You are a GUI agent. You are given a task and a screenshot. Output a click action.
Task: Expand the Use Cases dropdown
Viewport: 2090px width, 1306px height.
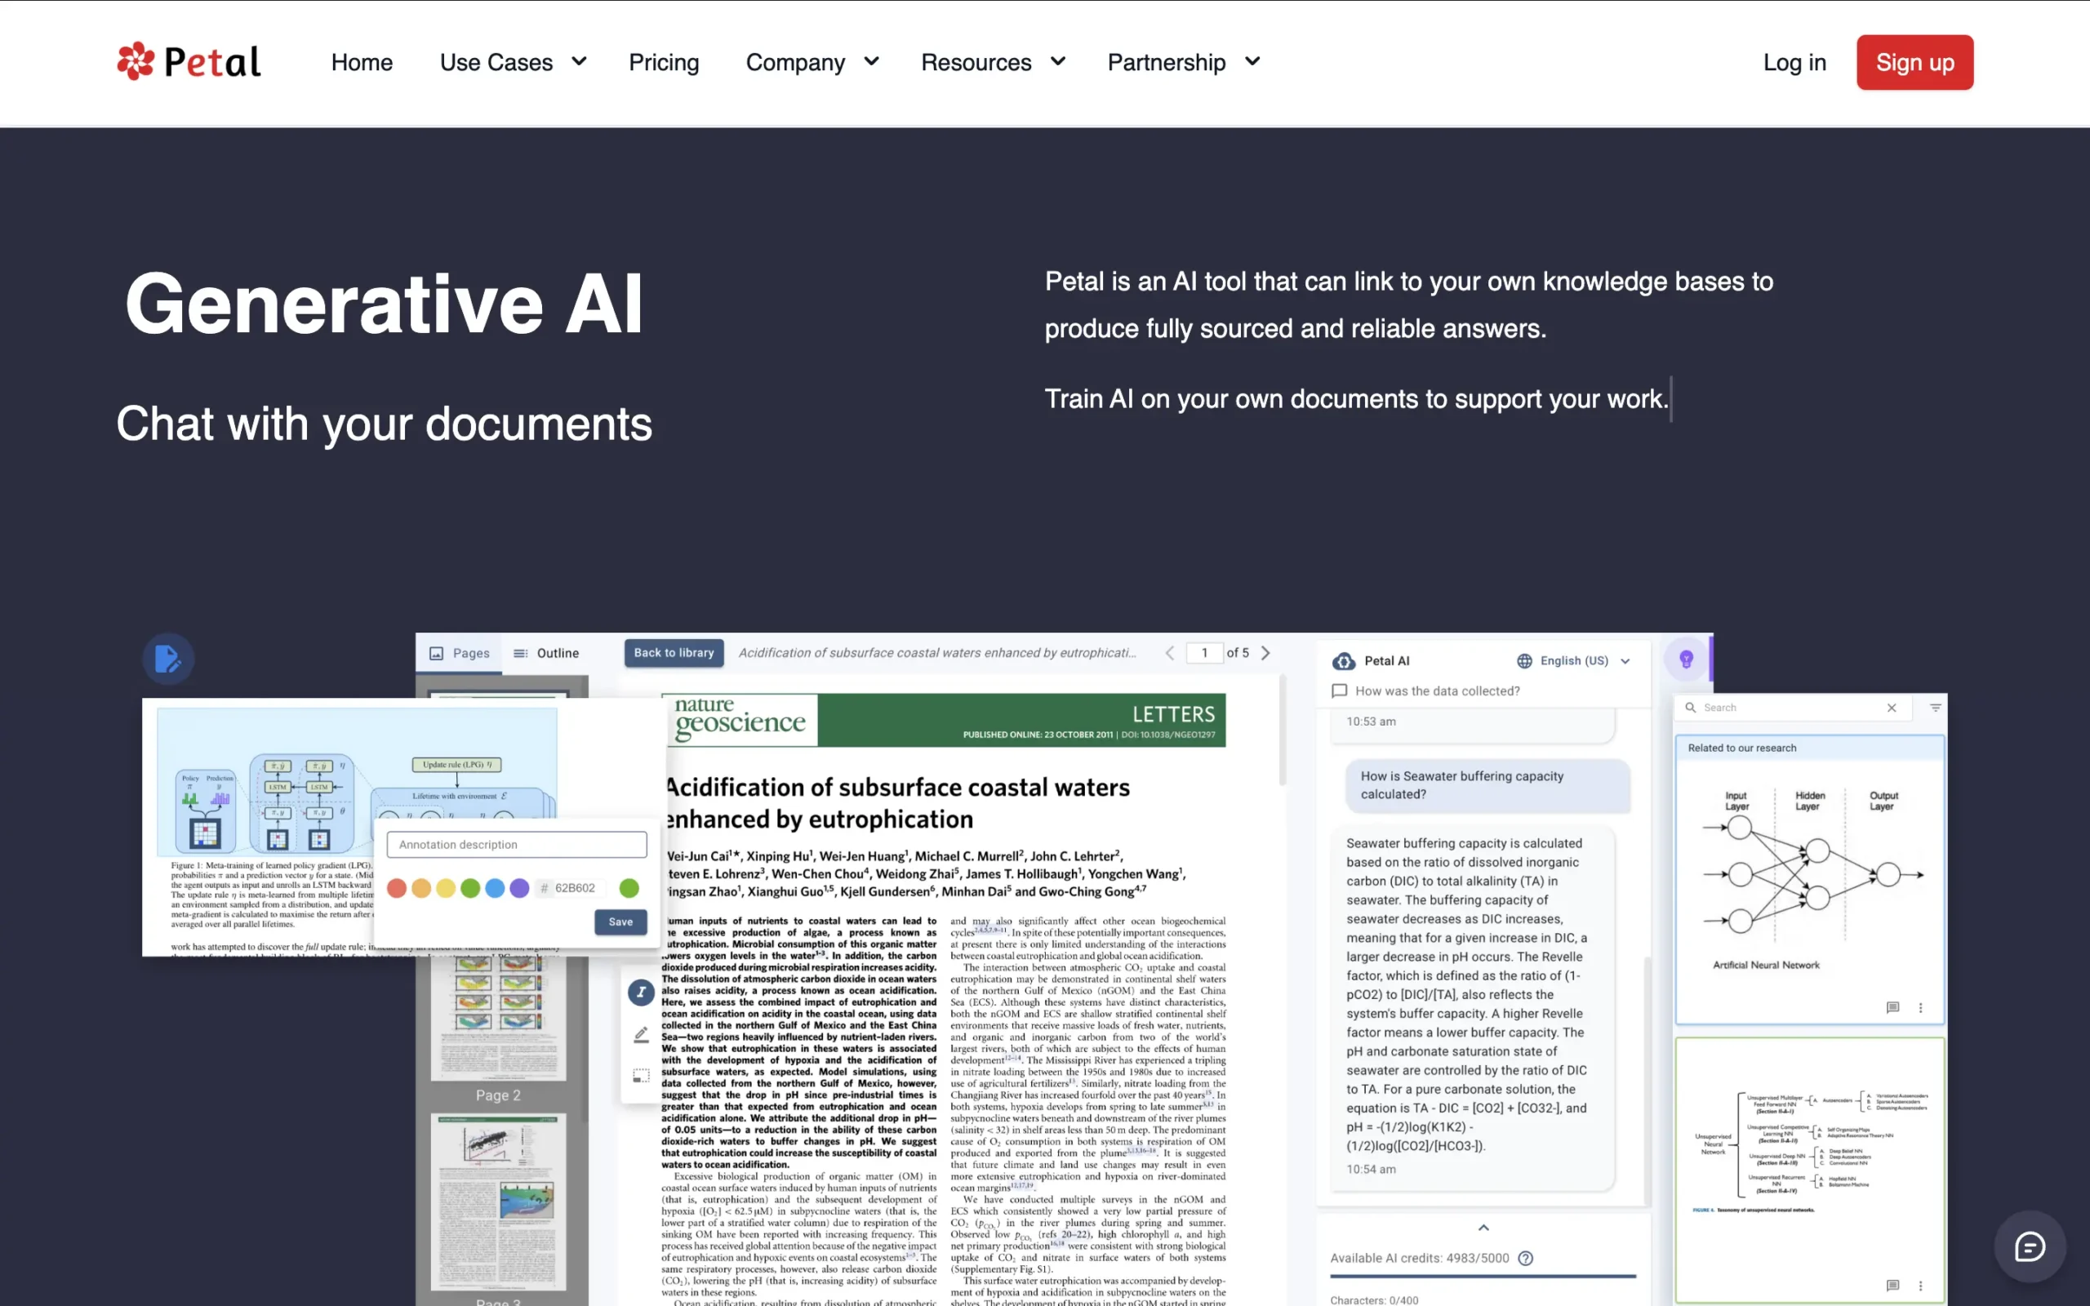(513, 62)
